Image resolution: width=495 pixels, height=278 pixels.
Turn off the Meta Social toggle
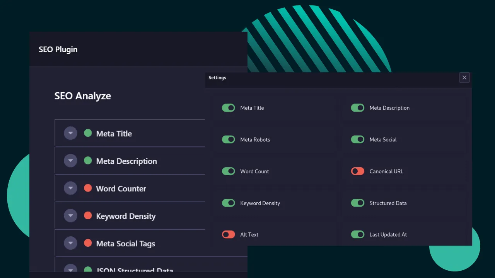pyautogui.click(x=357, y=139)
